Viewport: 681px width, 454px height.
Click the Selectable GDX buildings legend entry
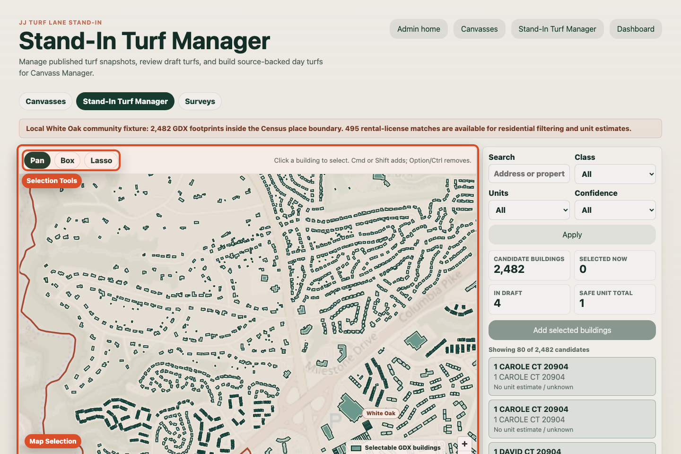[x=396, y=447]
